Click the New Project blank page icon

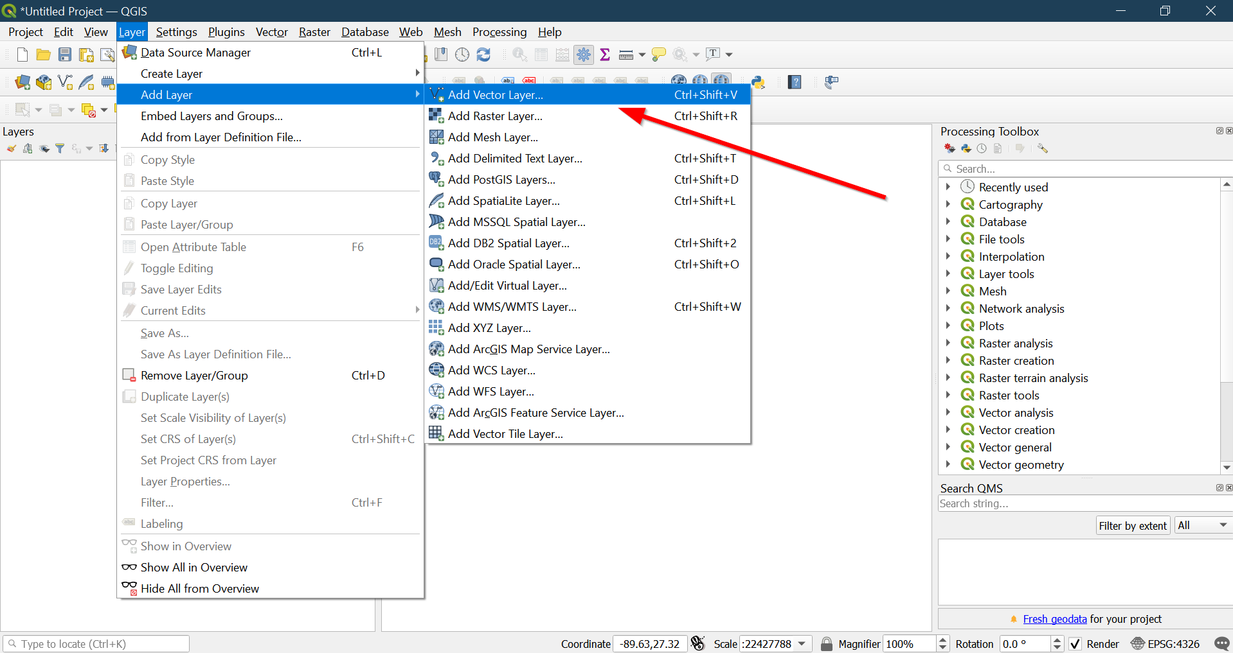click(22, 55)
